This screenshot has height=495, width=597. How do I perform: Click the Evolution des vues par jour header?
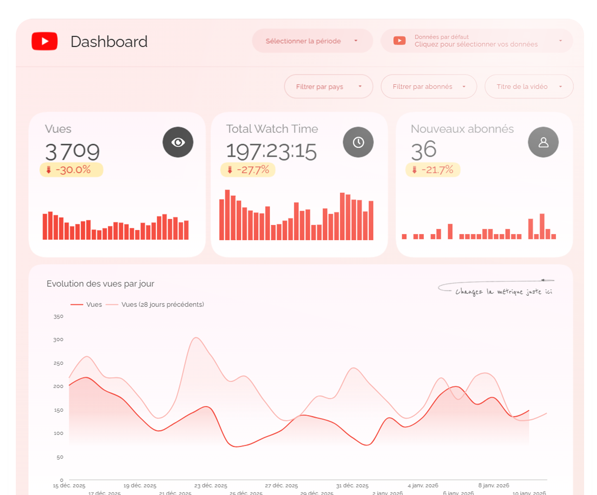click(100, 284)
